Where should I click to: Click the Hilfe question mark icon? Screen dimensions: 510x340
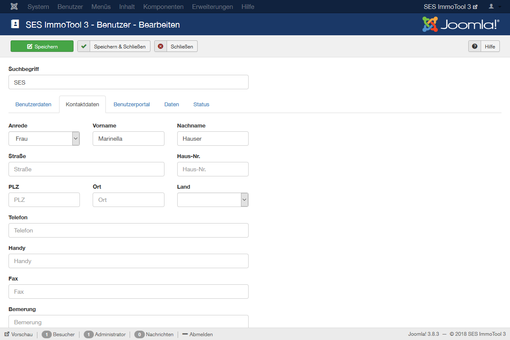point(475,46)
